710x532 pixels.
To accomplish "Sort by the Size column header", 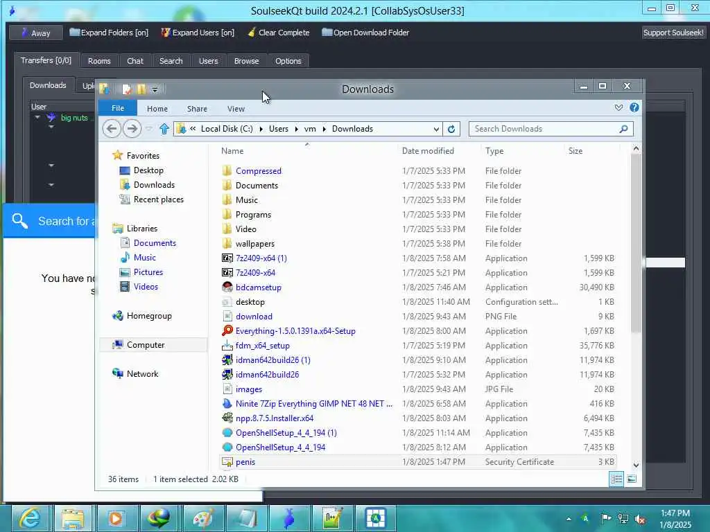I will [x=575, y=151].
